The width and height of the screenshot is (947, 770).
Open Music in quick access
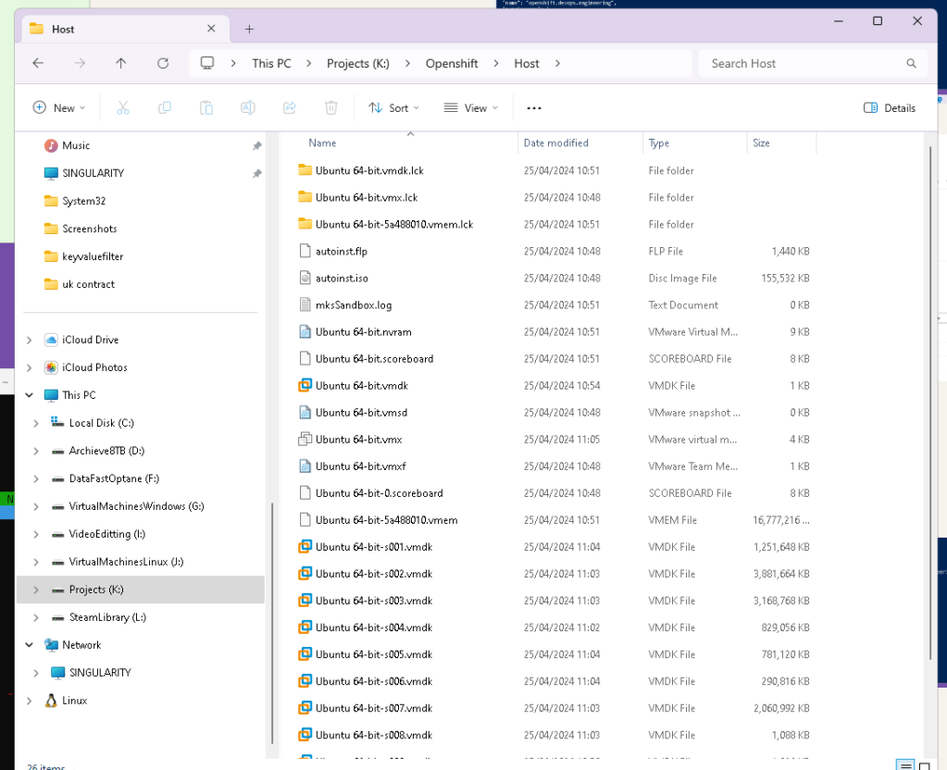[x=76, y=145]
